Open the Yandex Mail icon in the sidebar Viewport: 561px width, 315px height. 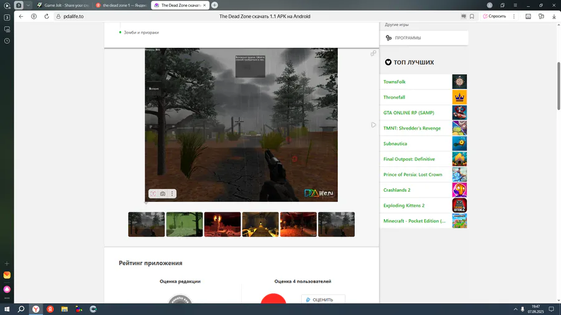(7, 275)
